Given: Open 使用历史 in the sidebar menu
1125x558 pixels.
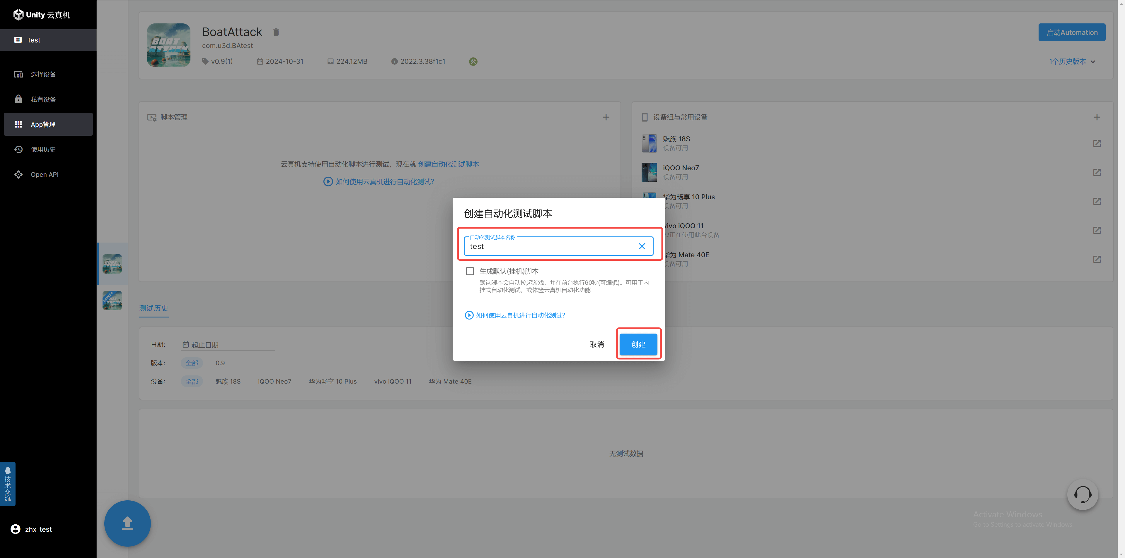Looking at the screenshot, I should (43, 149).
